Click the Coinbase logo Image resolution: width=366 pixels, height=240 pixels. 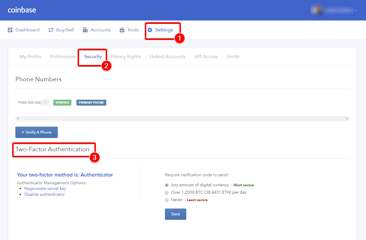click(x=22, y=10)
